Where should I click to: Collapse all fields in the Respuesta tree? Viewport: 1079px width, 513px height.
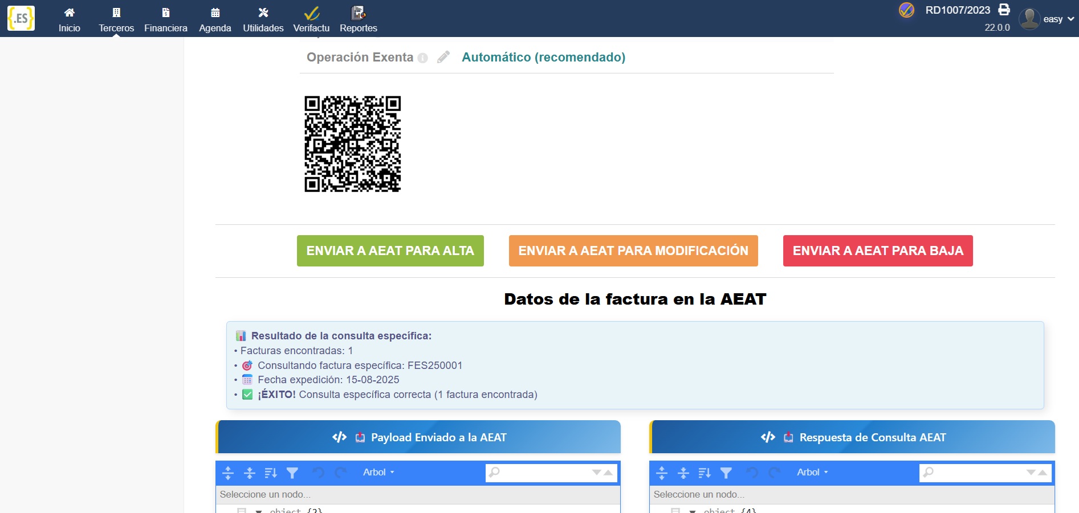click(683, 473)
